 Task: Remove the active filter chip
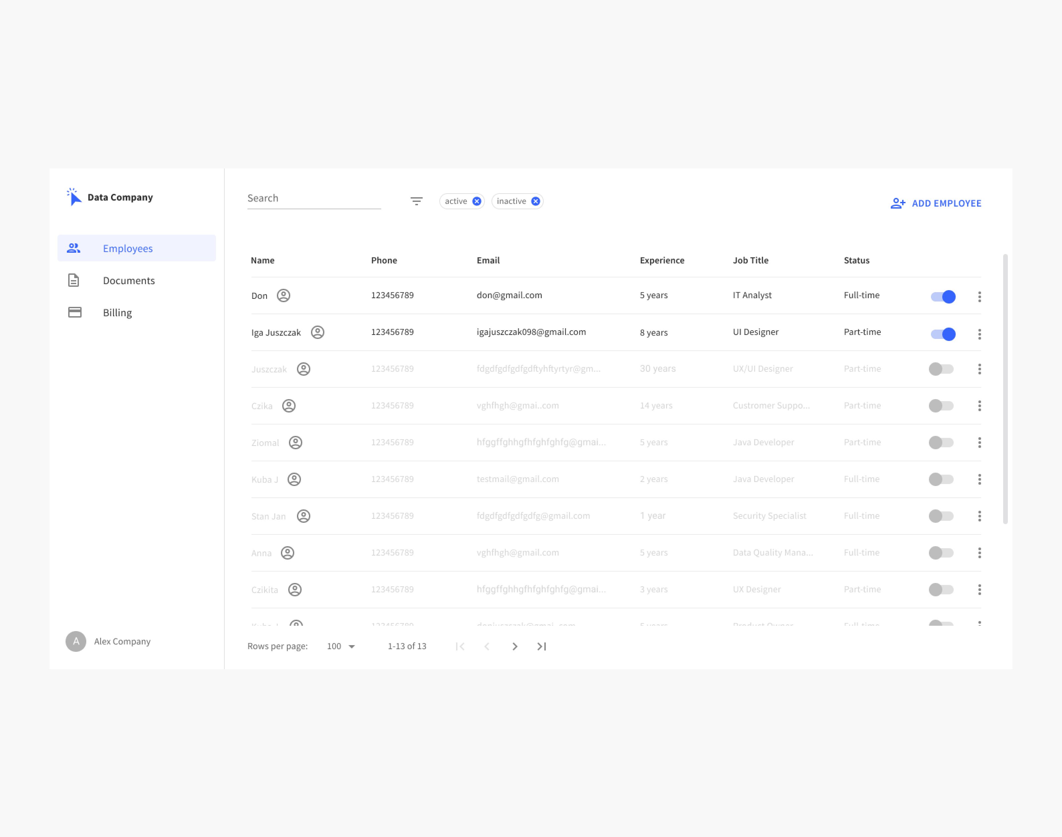click(x=476, y=202)
